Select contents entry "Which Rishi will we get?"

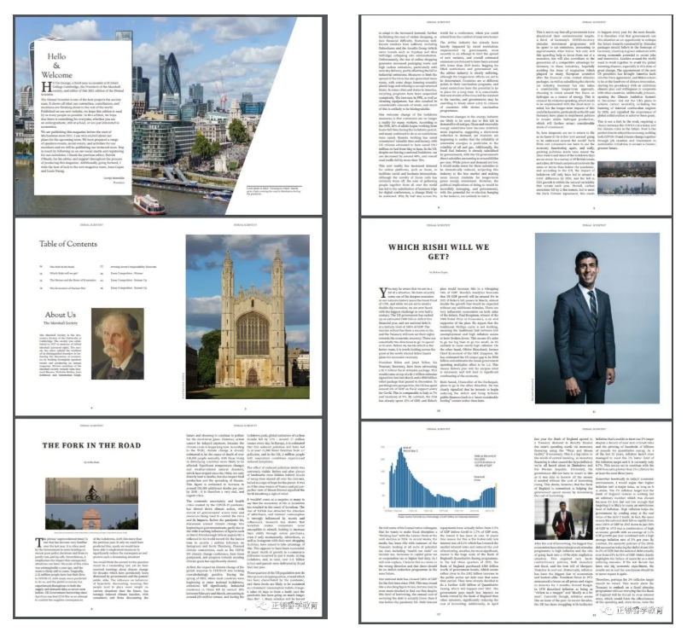coord(64,273)
